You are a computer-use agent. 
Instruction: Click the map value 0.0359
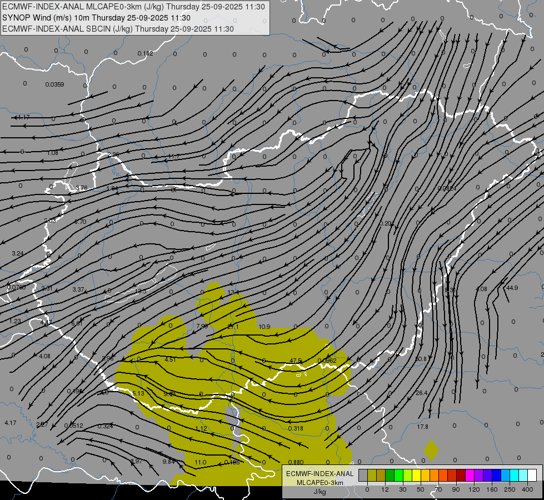pyautogui.click(x=55, y=84)
